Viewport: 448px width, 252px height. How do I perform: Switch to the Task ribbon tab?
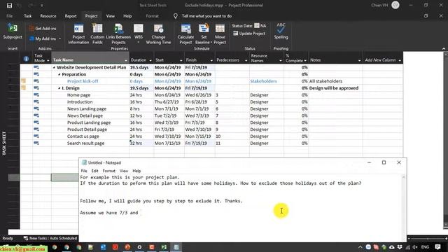pyautogui.click(x=28, y=16)
